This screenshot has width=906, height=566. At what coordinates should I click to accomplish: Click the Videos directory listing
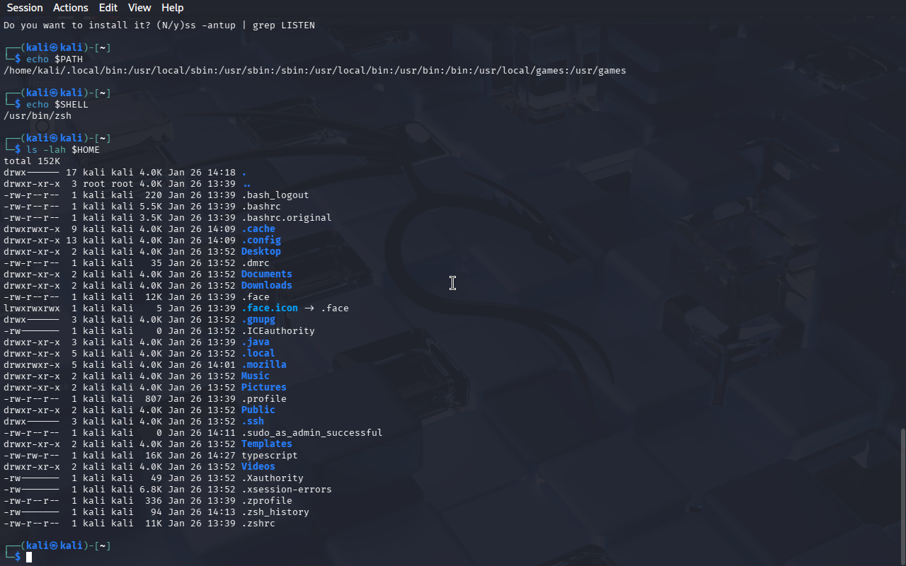(258, 467)
